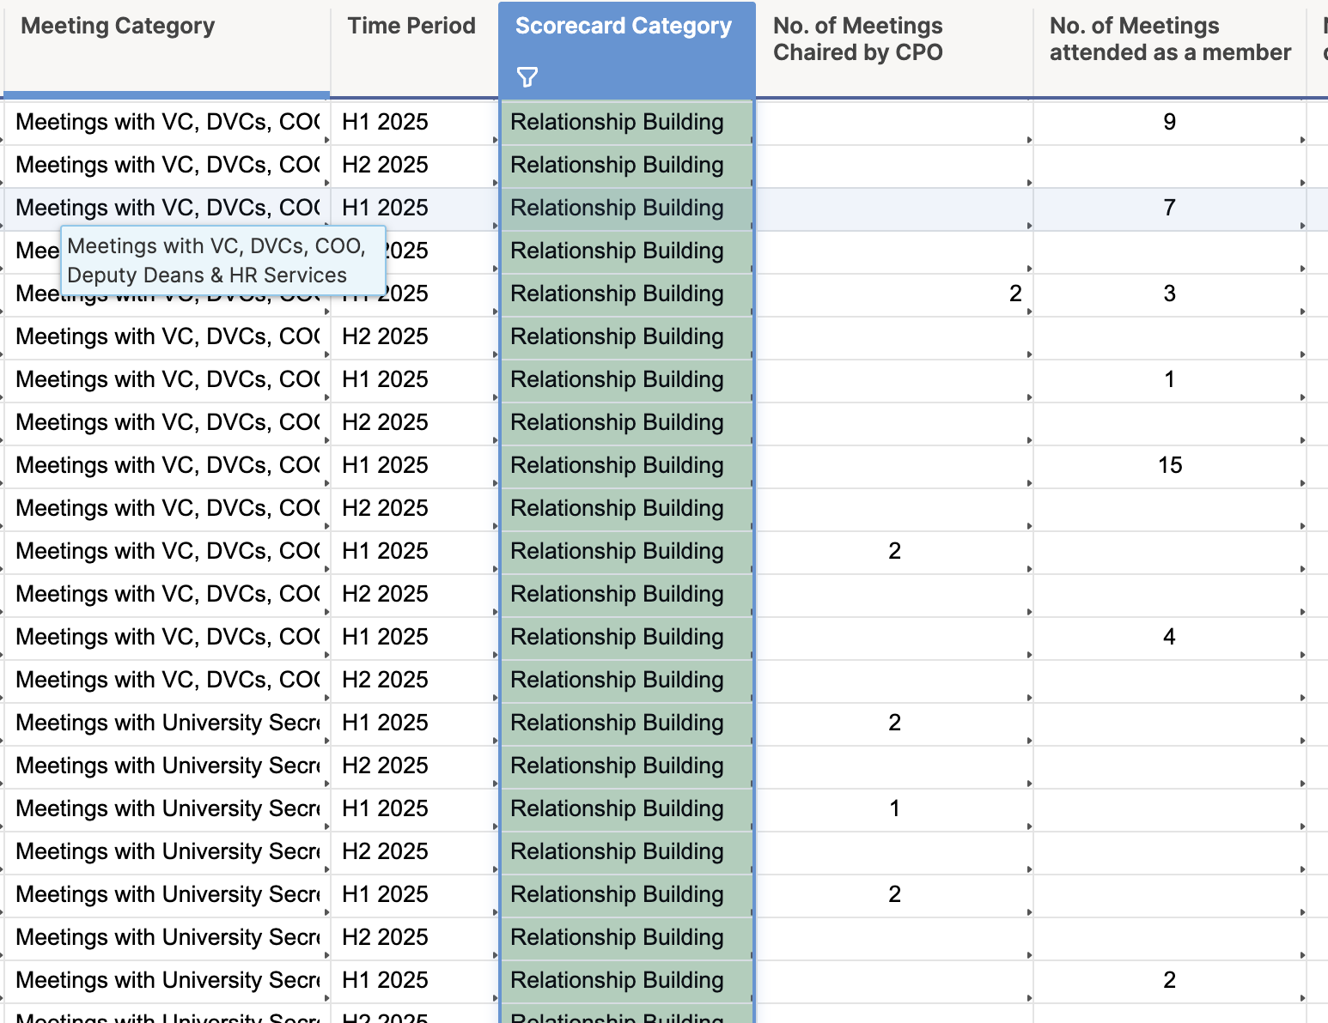Click chaired value 1 in the University Secretary row
Screen dimensions: 1328x1023
pyautogui.click(x=894, y=808)
